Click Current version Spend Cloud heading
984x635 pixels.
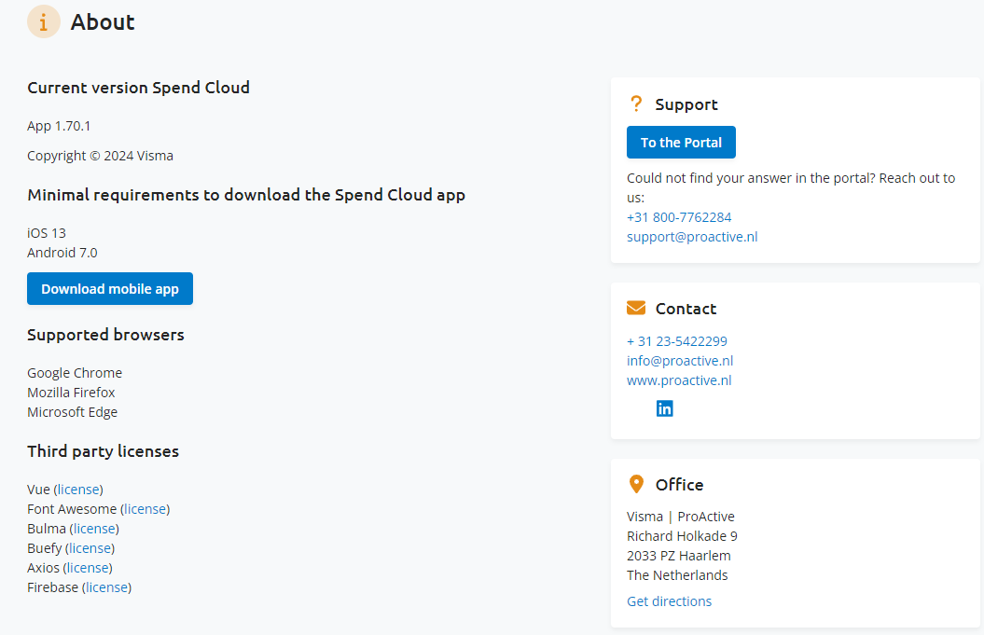point(138,88)
